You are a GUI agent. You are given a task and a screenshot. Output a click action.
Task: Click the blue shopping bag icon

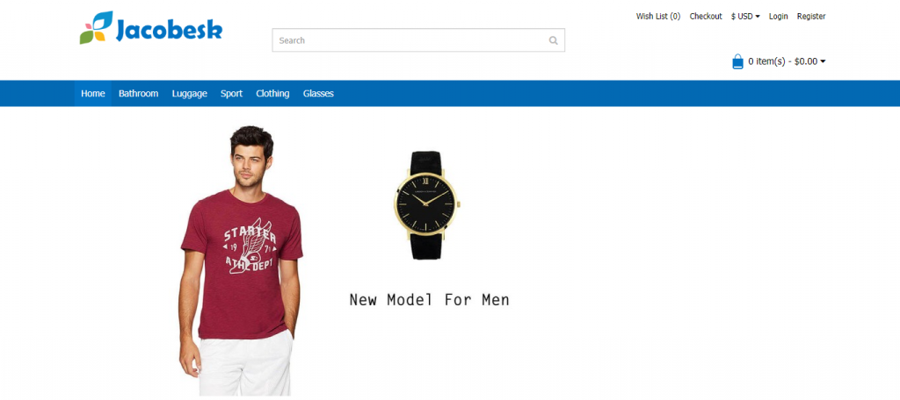pos(737,61)
